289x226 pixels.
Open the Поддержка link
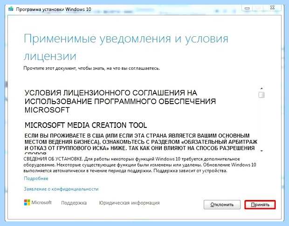(x=74, y=203)
